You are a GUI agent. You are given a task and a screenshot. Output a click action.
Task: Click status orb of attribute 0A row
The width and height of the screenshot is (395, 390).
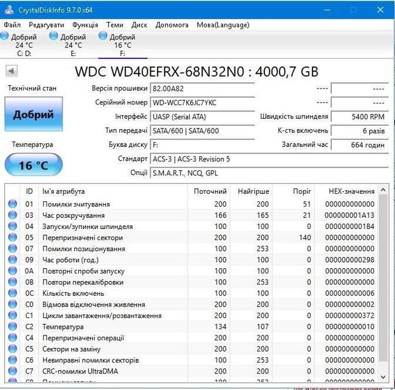click(12, 271)
